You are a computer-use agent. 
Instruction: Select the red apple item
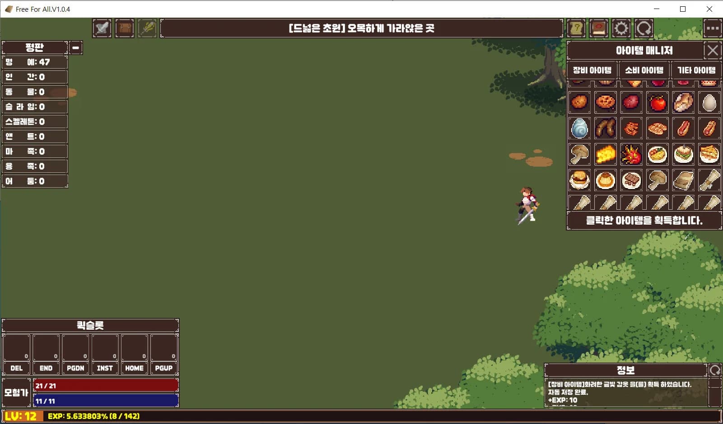click(658, 102)
